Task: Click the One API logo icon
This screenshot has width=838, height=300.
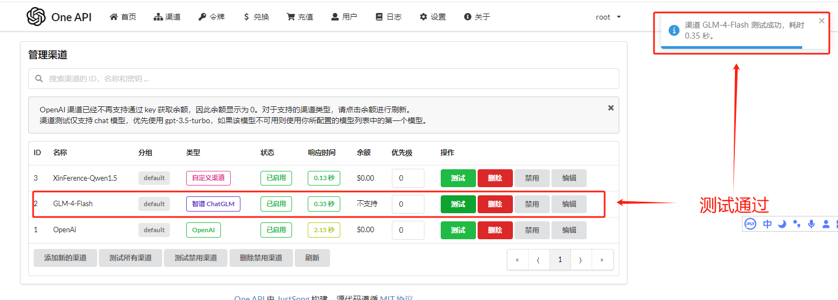Action: [36, 17]
